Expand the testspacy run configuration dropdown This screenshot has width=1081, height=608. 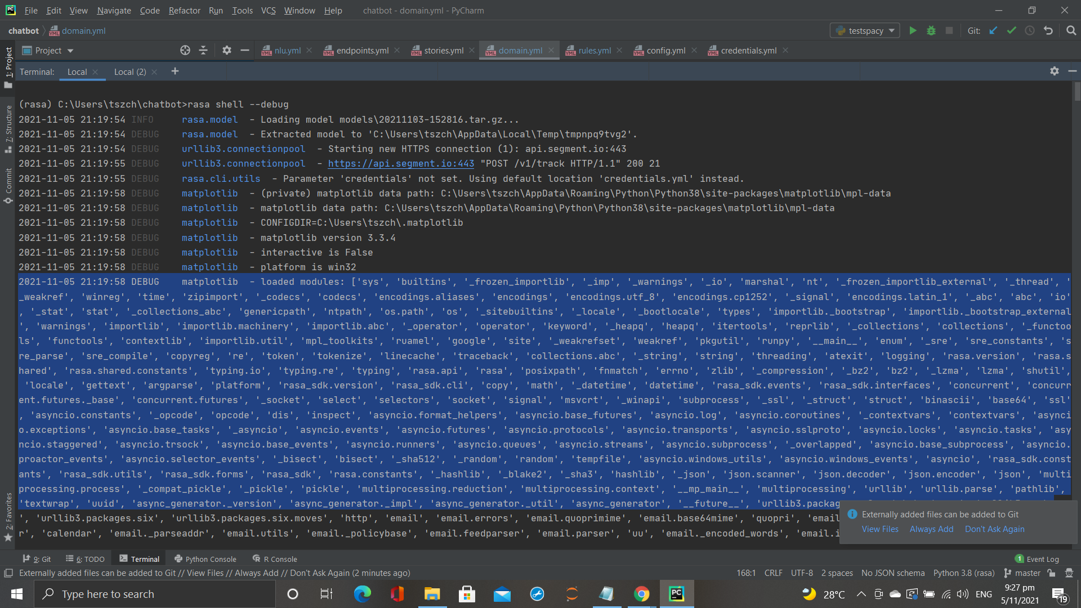coord(891,31)
